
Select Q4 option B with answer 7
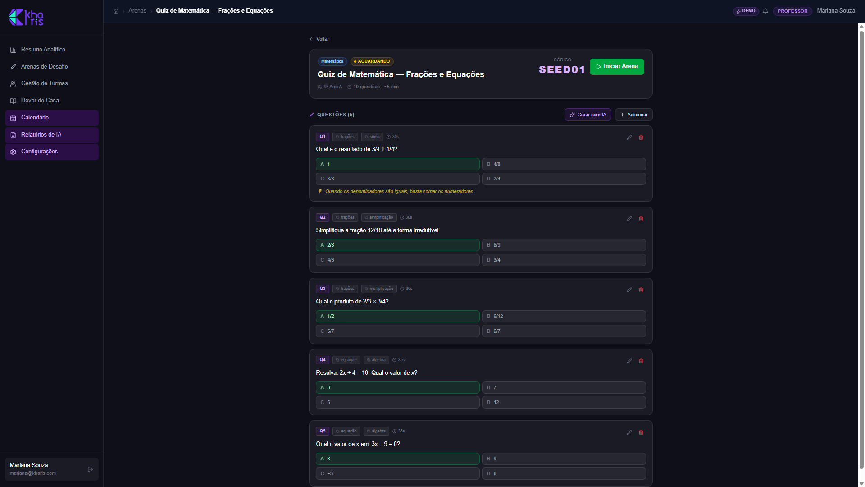click(x=564, y=387)
